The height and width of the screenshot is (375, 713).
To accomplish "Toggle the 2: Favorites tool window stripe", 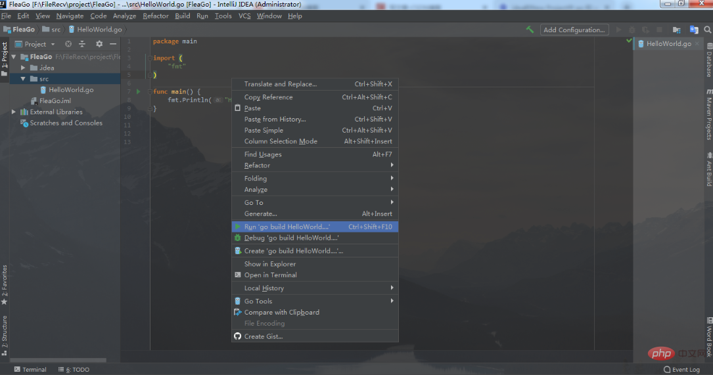I will [5, 286].
